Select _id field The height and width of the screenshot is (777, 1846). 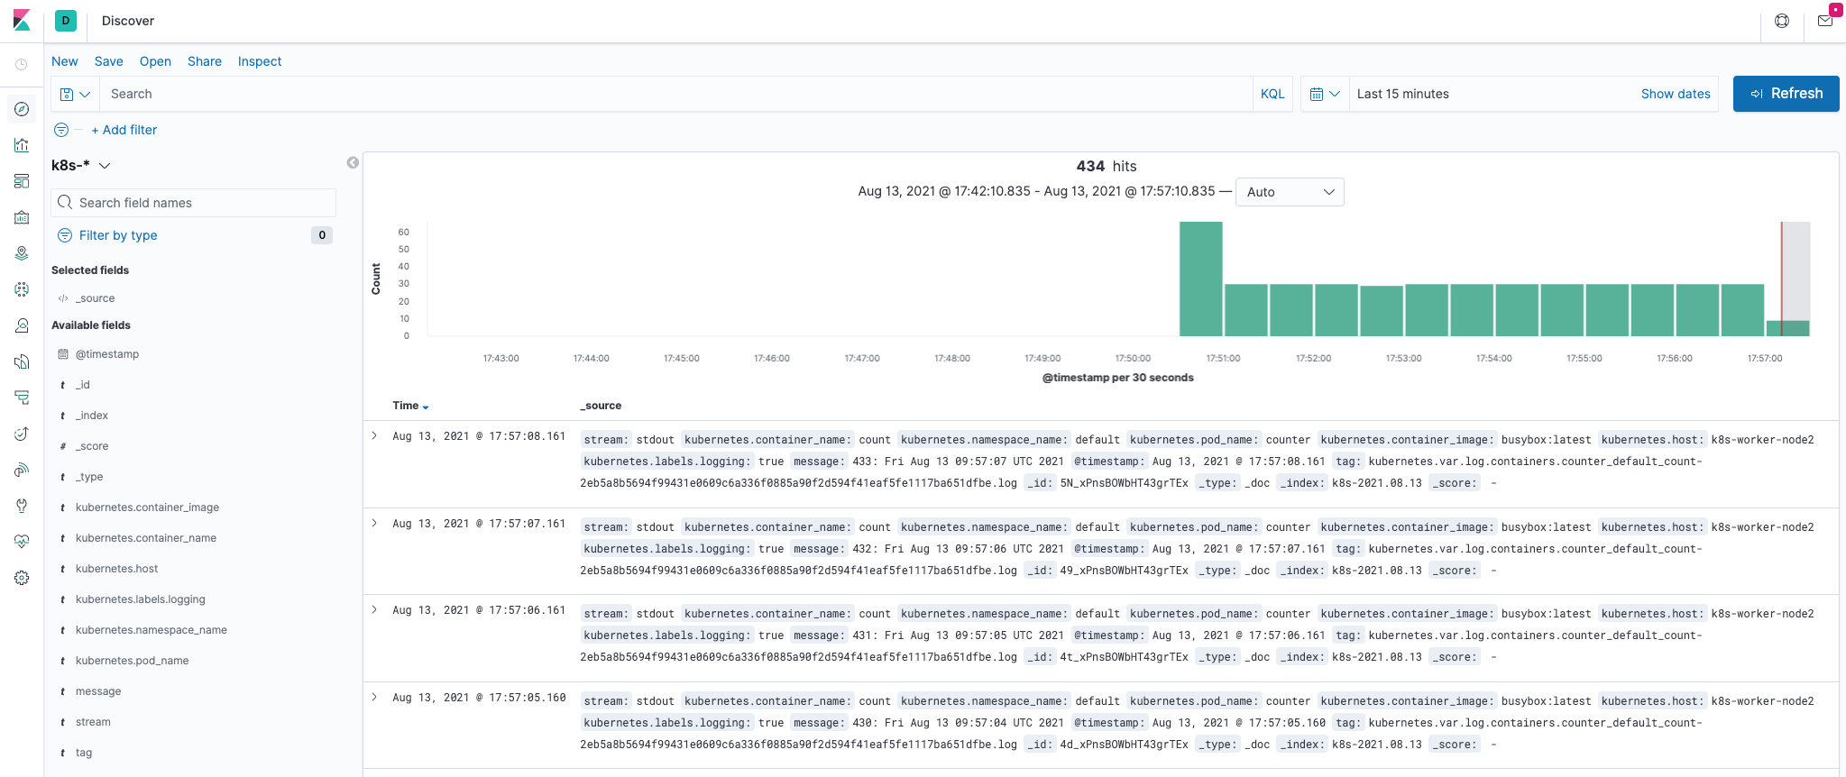coord(83,385)
